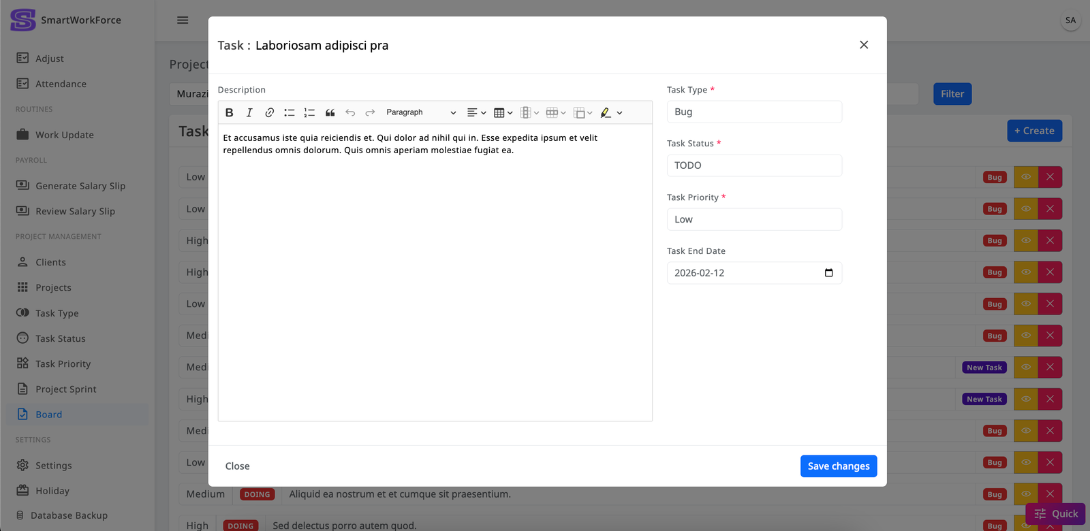Click the redo arrow in editor toolbar
This screenshot has width=1090, height=531.
point(370,113)
